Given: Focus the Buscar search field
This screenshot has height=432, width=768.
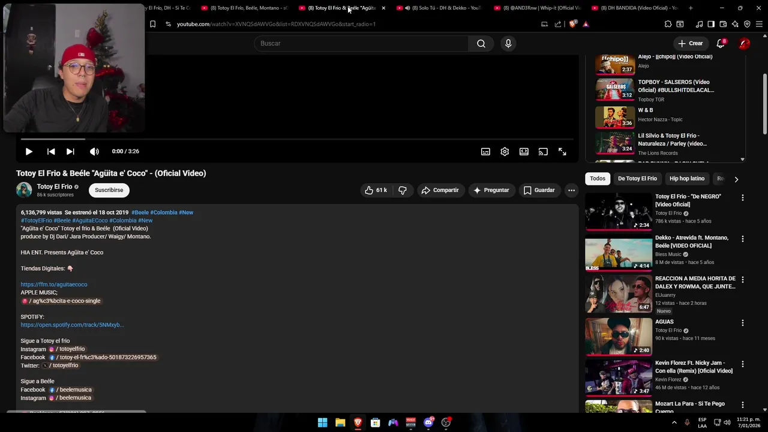Looking at the screenshot, I should click(361, 43).
